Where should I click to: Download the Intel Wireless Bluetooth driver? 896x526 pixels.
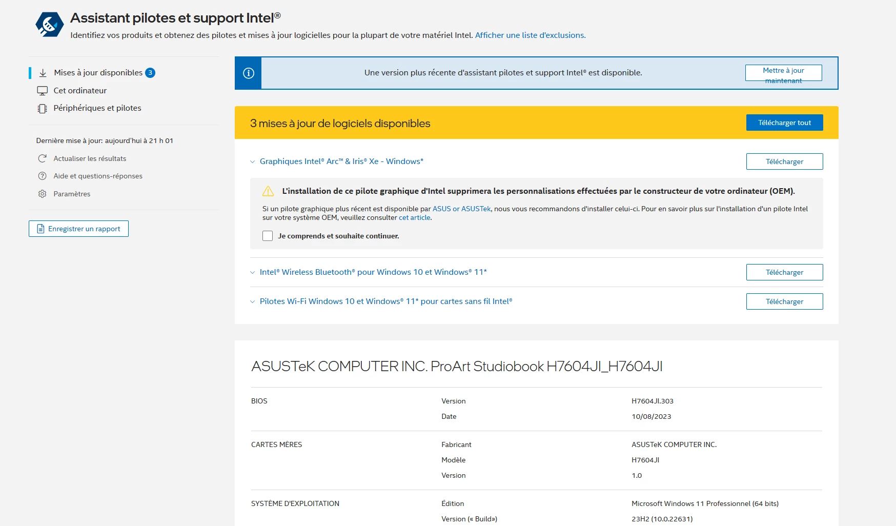(784, 272)
